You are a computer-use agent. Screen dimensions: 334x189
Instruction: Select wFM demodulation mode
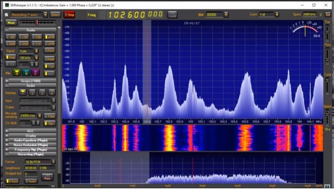tap(50, 37)
